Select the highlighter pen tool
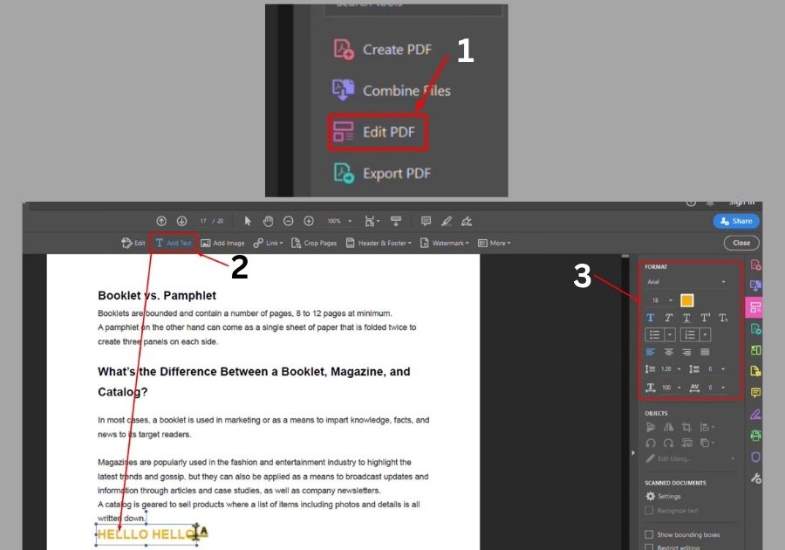Image resolution: width=785 pixels, height=550 pixels. pos(447,221)
